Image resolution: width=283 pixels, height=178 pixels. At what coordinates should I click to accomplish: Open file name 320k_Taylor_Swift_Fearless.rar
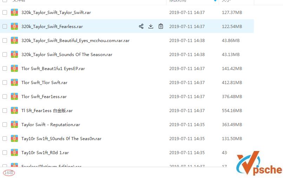click(52, 27)
